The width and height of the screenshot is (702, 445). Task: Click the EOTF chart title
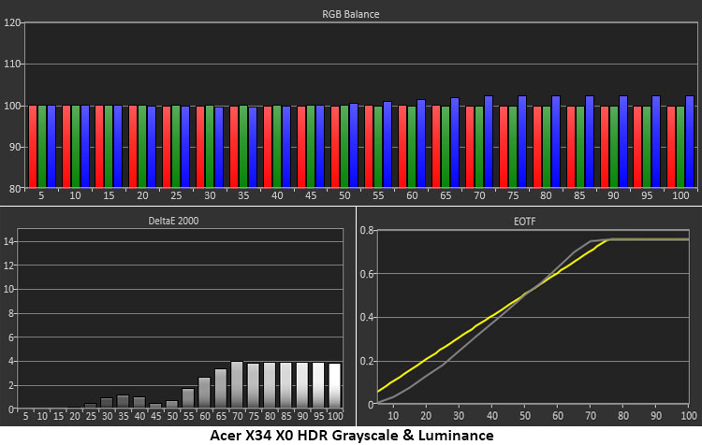click(524, 222)
